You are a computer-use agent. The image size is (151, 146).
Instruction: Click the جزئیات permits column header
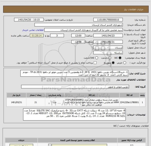tap(21, 140)
